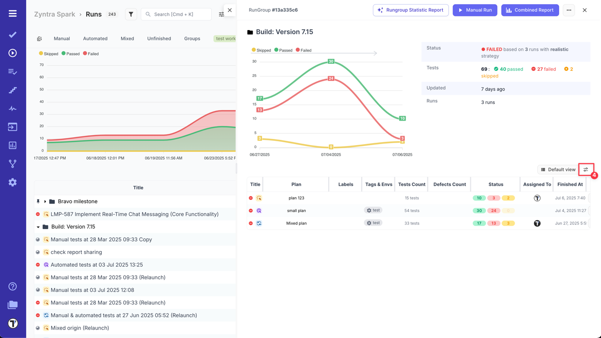Open the reports bar-chart icon in sidebar

[x=12, y=145]
